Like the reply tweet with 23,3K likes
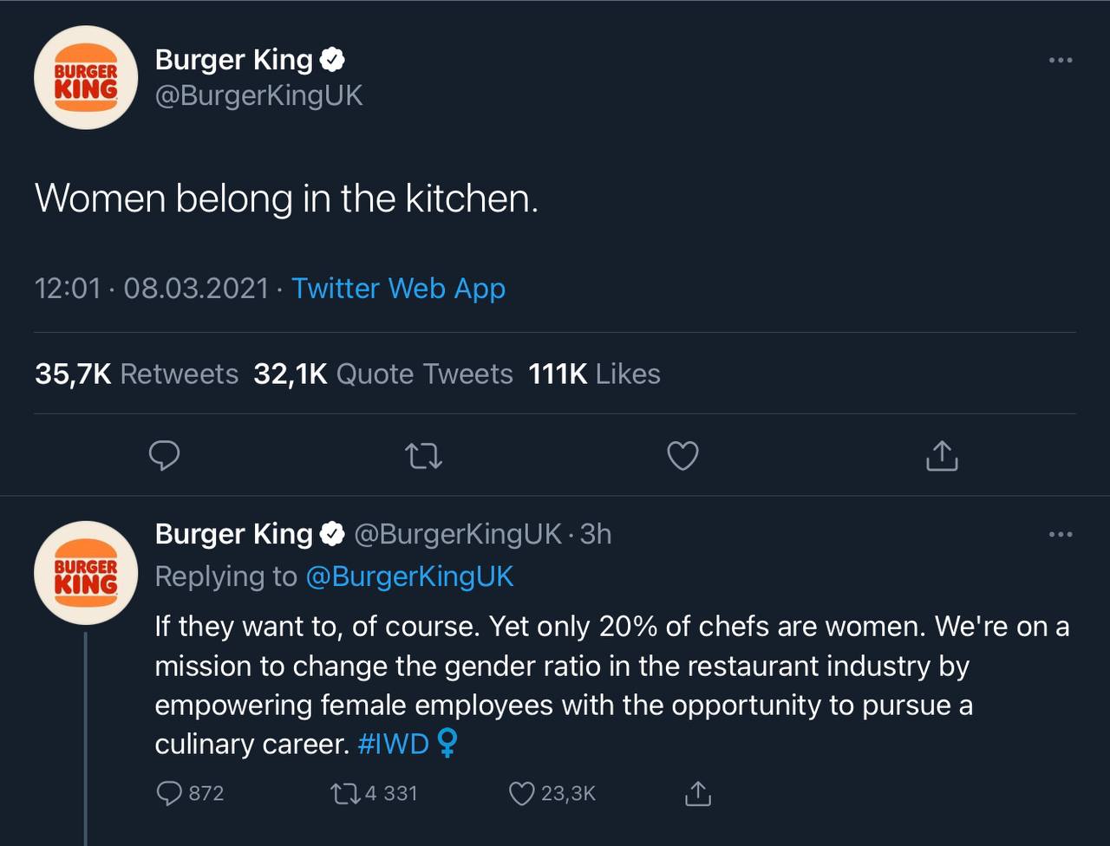Image resolution: width=1110 pixels, height=846 pixels. pos(552,793)
